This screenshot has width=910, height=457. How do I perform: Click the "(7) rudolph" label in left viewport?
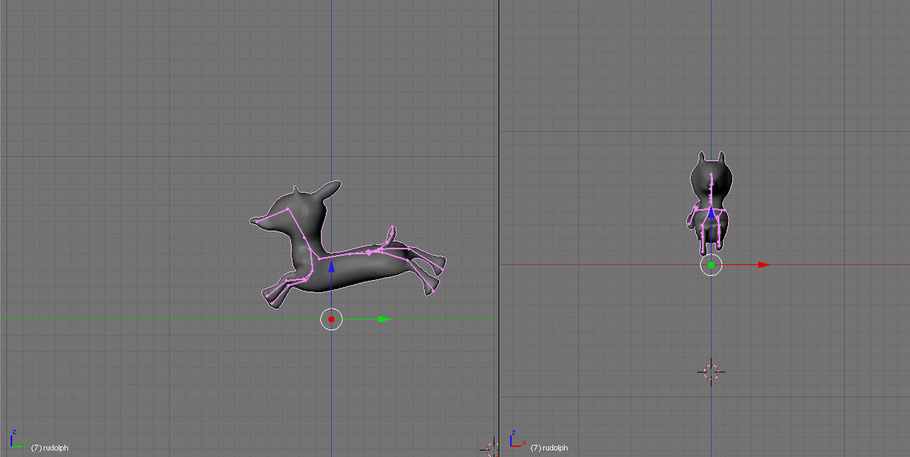pyautogui.click(x=50, y=448)
